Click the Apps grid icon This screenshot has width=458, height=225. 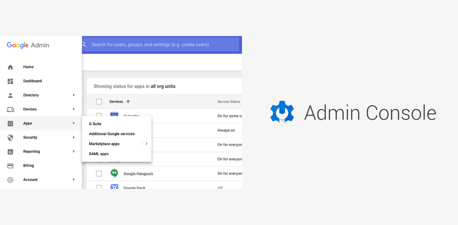coord(10,123)
